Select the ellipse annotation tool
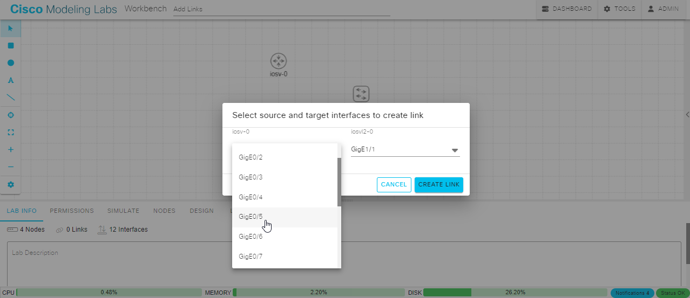This screenshot has height=298, width=690. pyautogui.click(x=10, y=63)
